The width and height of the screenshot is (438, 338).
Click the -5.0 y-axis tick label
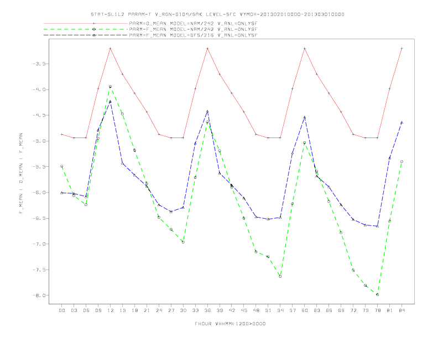coord(39,141)
